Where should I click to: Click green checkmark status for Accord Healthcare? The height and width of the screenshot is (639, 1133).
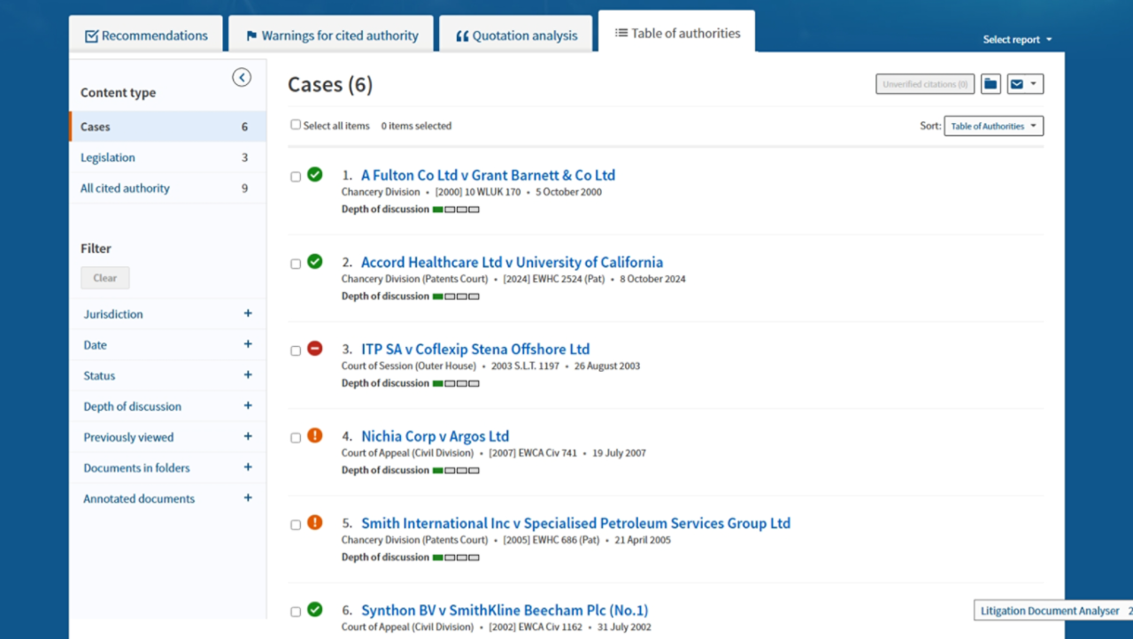pos(315,262)
